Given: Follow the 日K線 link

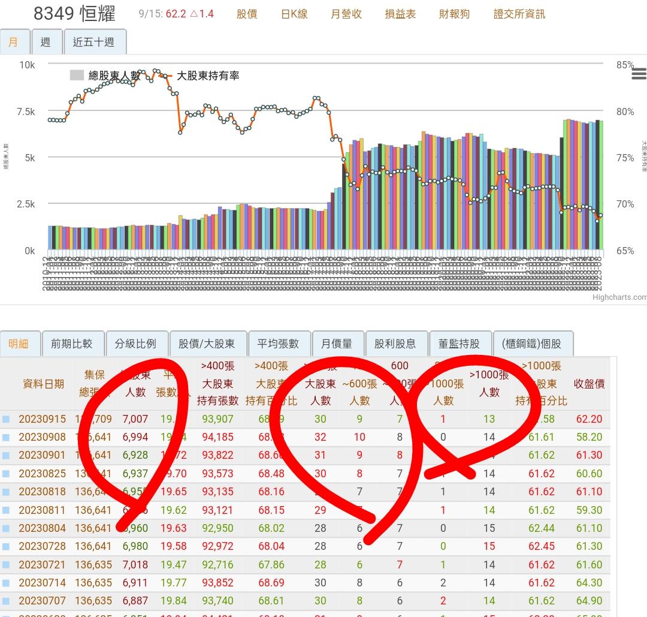Looking at the screenshot, I should coord(294,14).
